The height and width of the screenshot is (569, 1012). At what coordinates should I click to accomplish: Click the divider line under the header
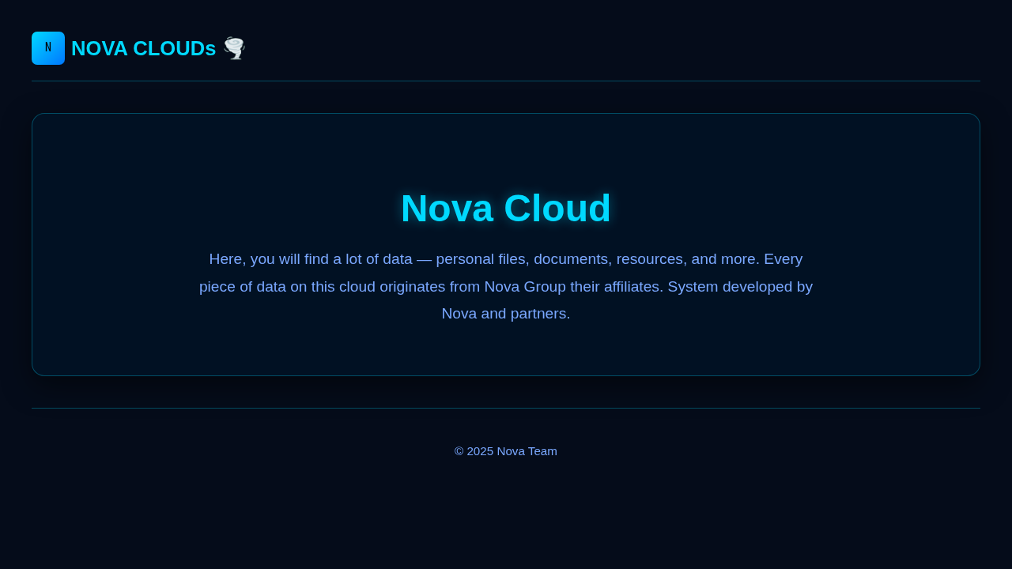click(506, 81)
